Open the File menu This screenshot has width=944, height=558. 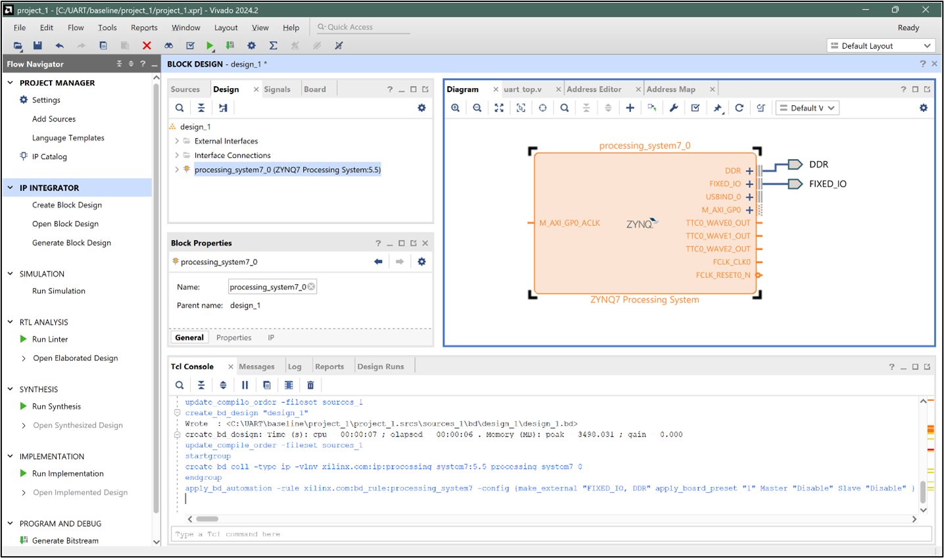pyautogui.click(x=20, y=28)
